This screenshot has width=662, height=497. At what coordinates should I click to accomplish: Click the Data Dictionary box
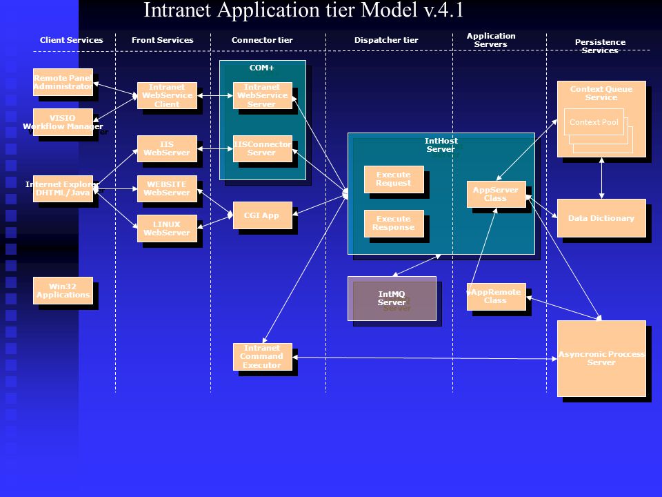601,218
